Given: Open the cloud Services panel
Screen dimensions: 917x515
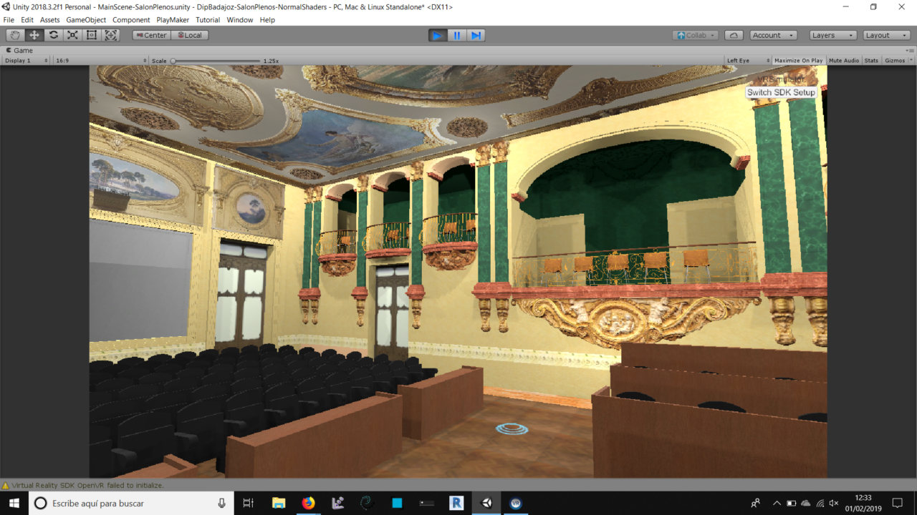Looking at the screenshot, I should pyautogui.click(x=734, y=35).
